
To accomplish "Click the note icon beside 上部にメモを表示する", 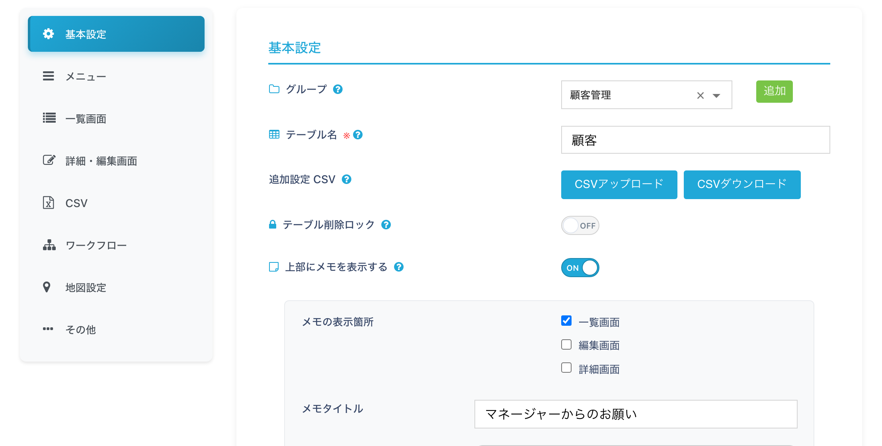I will pos(274,267).
